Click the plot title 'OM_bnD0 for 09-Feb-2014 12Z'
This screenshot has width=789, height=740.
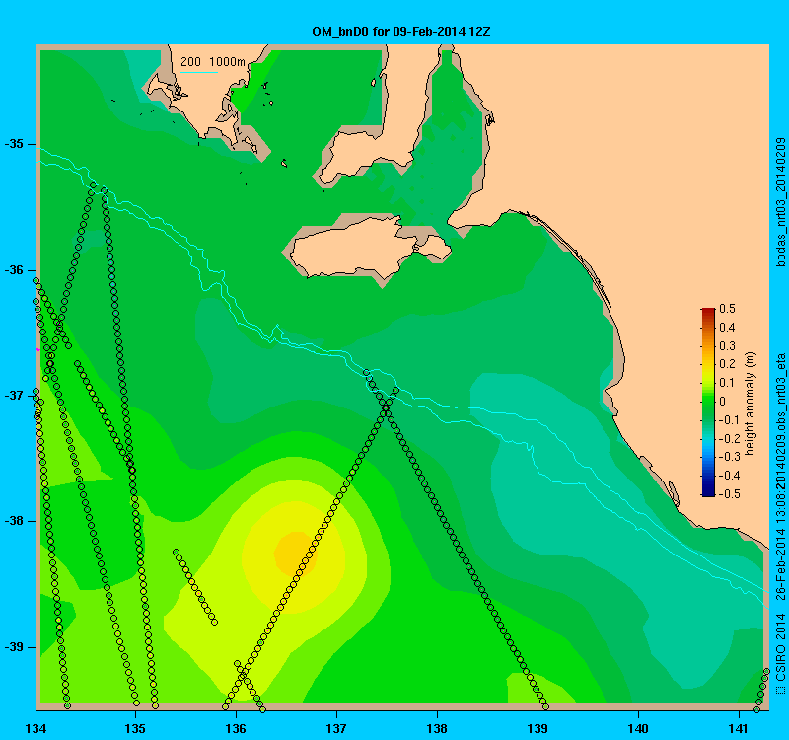[x=401, y=32]
